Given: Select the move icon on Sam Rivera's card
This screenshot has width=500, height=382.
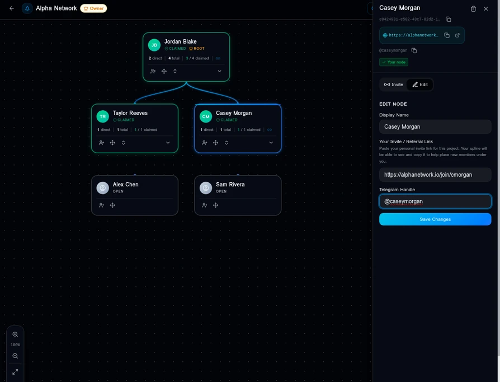Looking at the screenshot, I should tap(215, 205).
